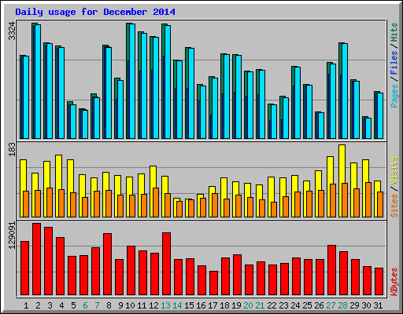Click the "Daily usage for December 2014" title

coord(95,12)
